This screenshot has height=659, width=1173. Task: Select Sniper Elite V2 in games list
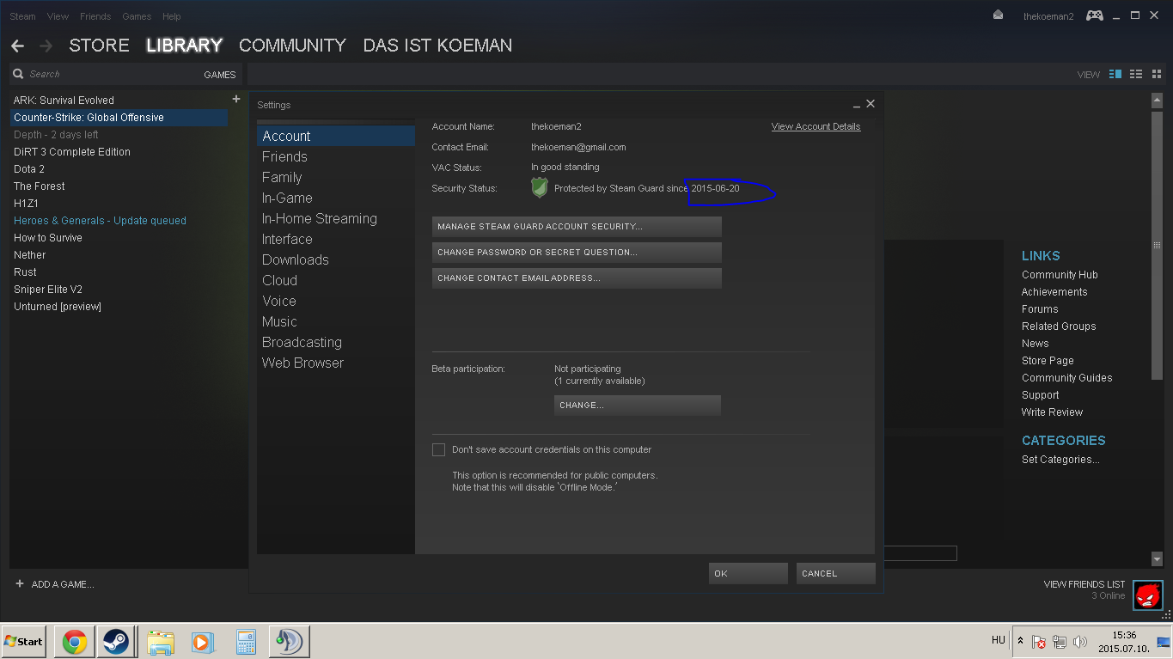119,290
